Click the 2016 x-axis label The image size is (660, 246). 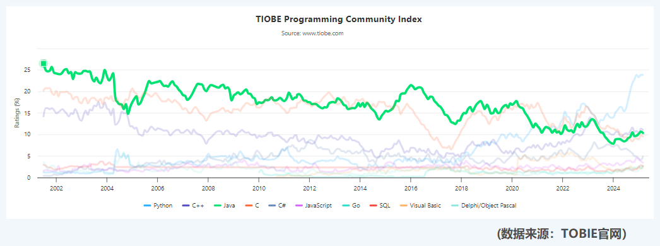(x=410, y=189)
